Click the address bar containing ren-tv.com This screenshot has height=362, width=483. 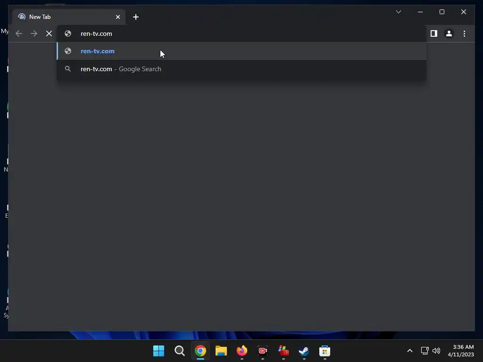241,33
